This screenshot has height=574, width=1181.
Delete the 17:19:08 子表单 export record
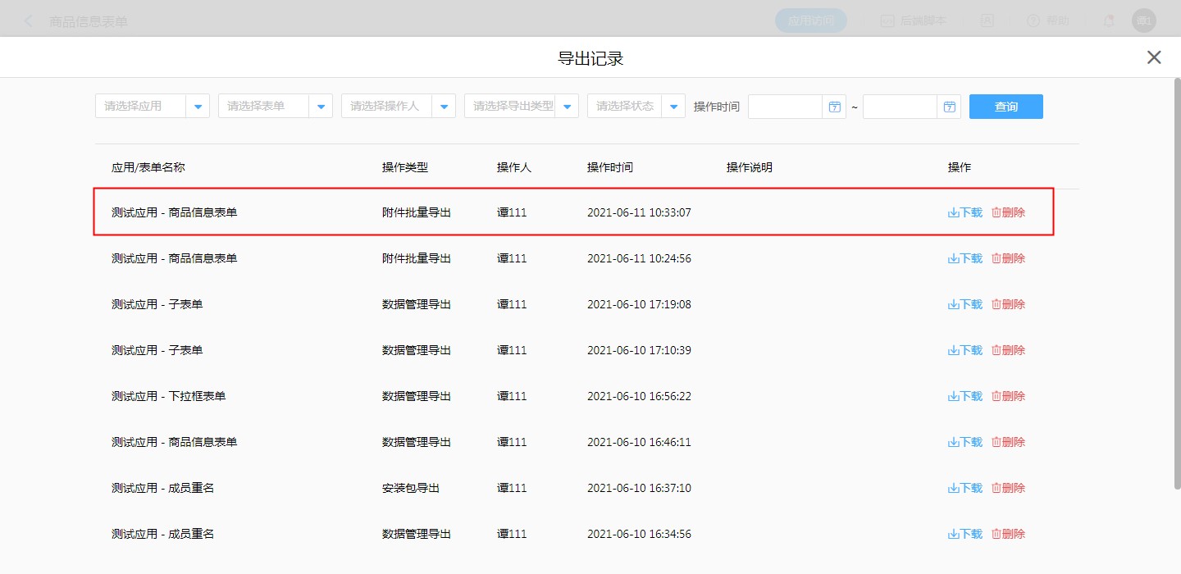(x=1009, y=304)
